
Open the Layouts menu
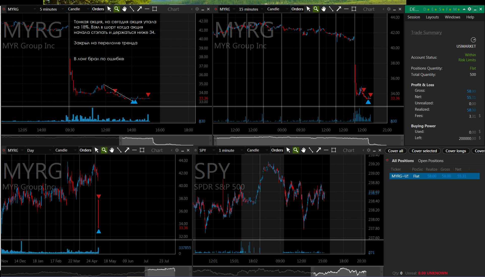coord(432,17)
